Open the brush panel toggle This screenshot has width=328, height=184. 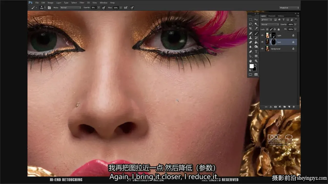click(x=49, y=8)
